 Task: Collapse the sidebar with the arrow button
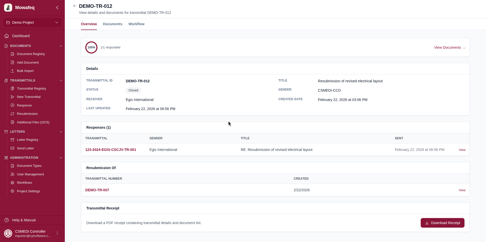click(57, 8)
